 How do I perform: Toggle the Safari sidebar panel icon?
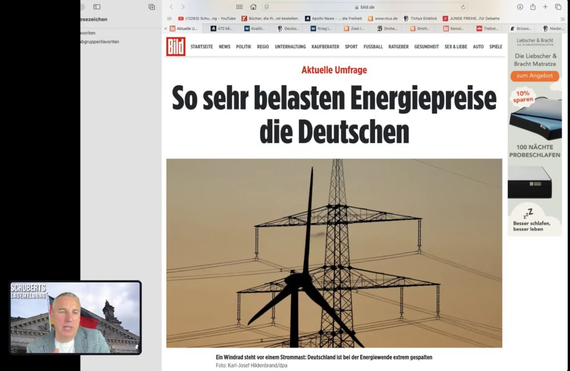[x=97, y=7]
